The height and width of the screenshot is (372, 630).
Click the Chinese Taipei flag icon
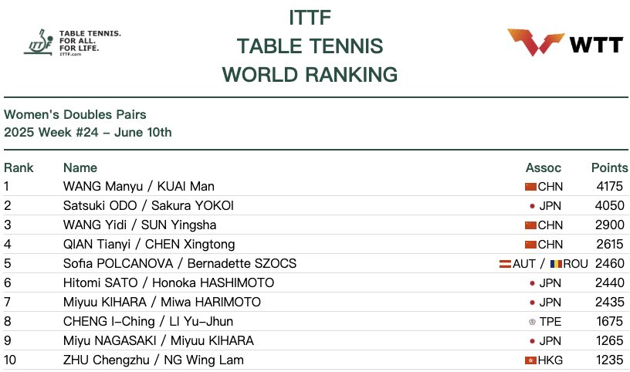tap(532, 322)
